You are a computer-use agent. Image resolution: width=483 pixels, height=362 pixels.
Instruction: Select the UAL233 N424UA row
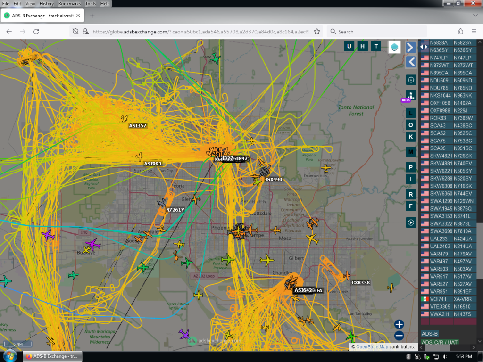point(449,239)
